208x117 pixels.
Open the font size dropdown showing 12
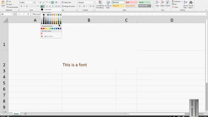point(38,3)
